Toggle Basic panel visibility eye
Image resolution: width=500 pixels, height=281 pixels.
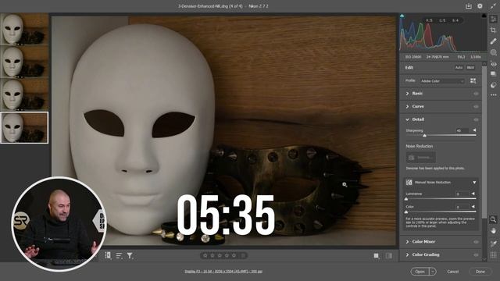(476, 94)
